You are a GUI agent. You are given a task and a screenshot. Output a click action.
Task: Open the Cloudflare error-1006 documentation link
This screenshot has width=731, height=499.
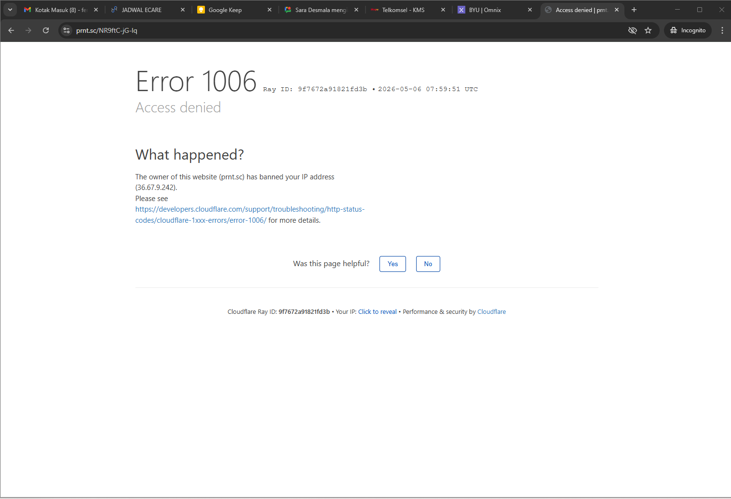(250, 215)
